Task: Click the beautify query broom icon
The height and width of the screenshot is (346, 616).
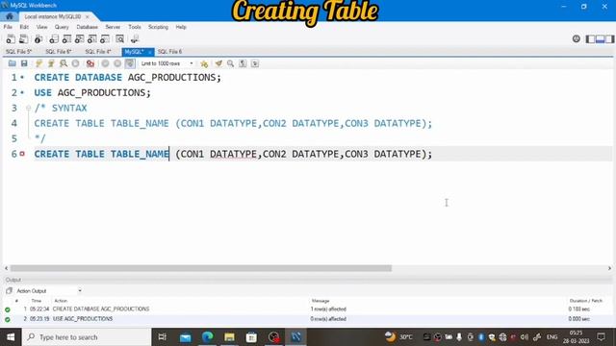Action: (218, 63)
